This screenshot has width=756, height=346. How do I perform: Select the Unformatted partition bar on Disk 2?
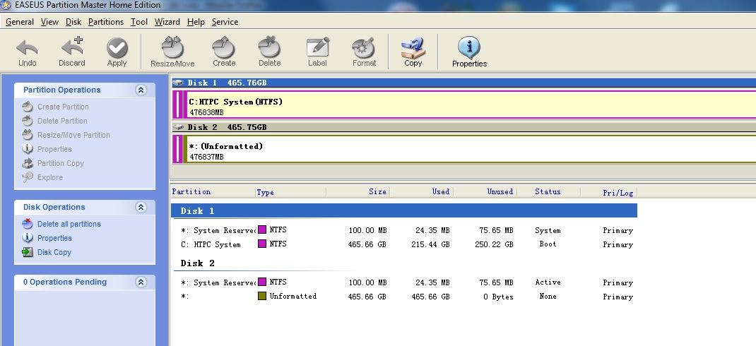(x=470, y=149)
